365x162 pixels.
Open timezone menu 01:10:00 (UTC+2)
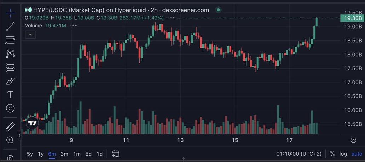[x=299, y=154]
